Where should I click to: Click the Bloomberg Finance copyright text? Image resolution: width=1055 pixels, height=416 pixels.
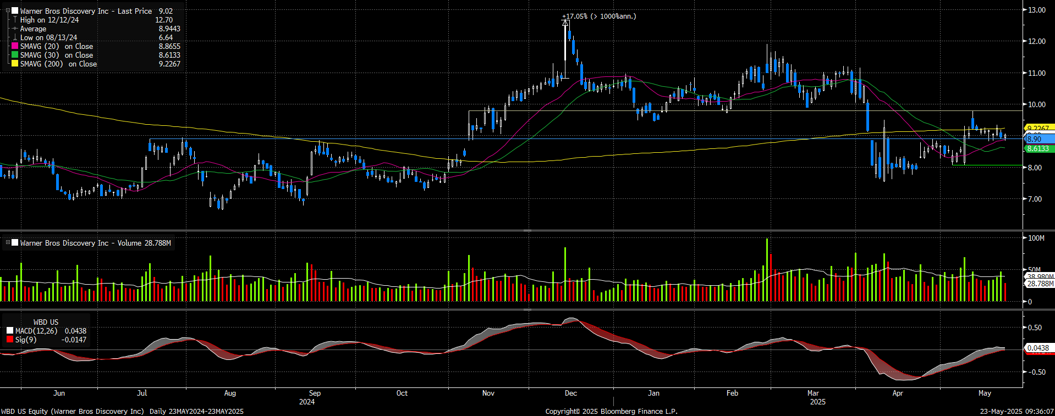click(612, 411)
